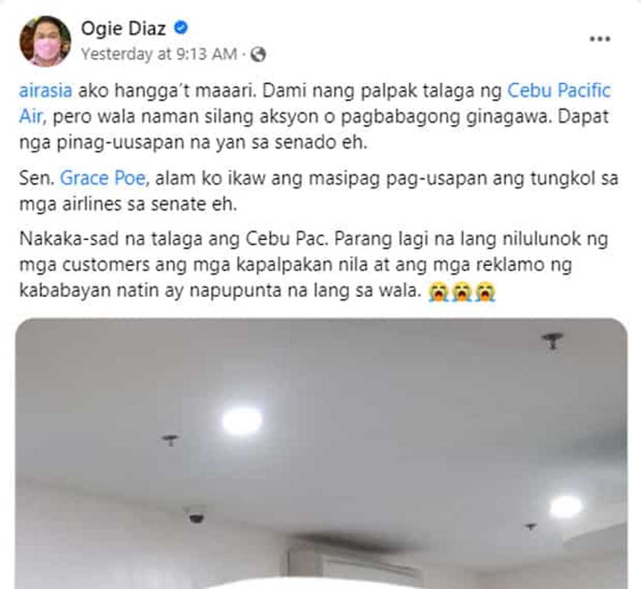Screen dimensions: 641x589
Task: Open Ogie Diaz's profile picture
Action: pos(45,41)
